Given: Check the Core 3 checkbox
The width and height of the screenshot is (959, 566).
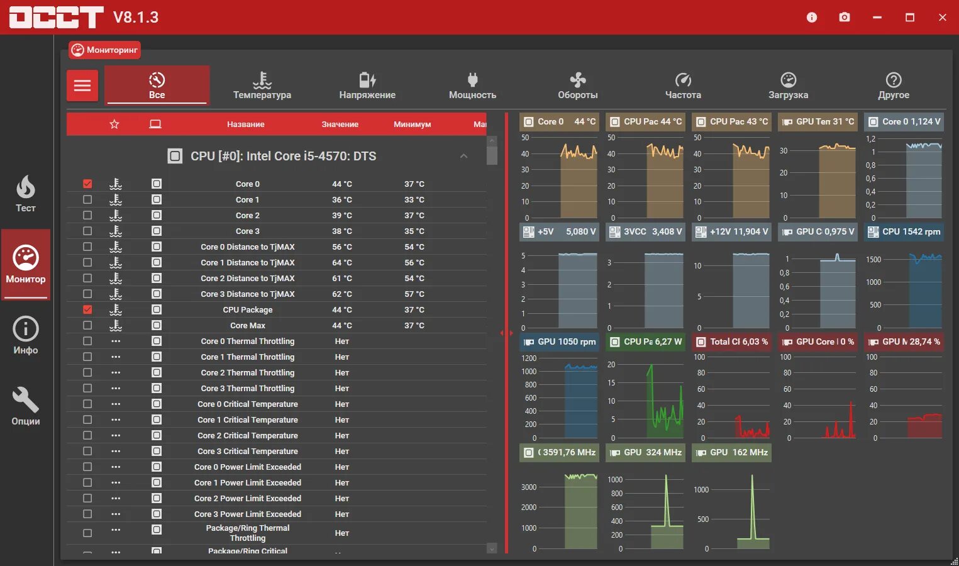Looking at the screenshot, I should [87, 231].
